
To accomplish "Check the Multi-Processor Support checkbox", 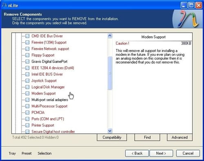I will click(x=27, y=106).
